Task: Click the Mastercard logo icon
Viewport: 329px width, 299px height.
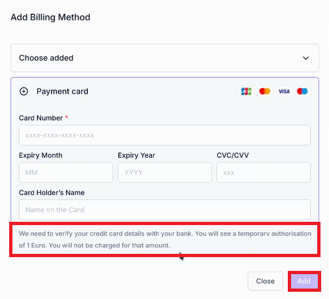Action: click(x=265, y=91)
